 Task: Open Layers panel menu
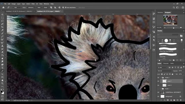pyautogui.click(x=184, y=64)
